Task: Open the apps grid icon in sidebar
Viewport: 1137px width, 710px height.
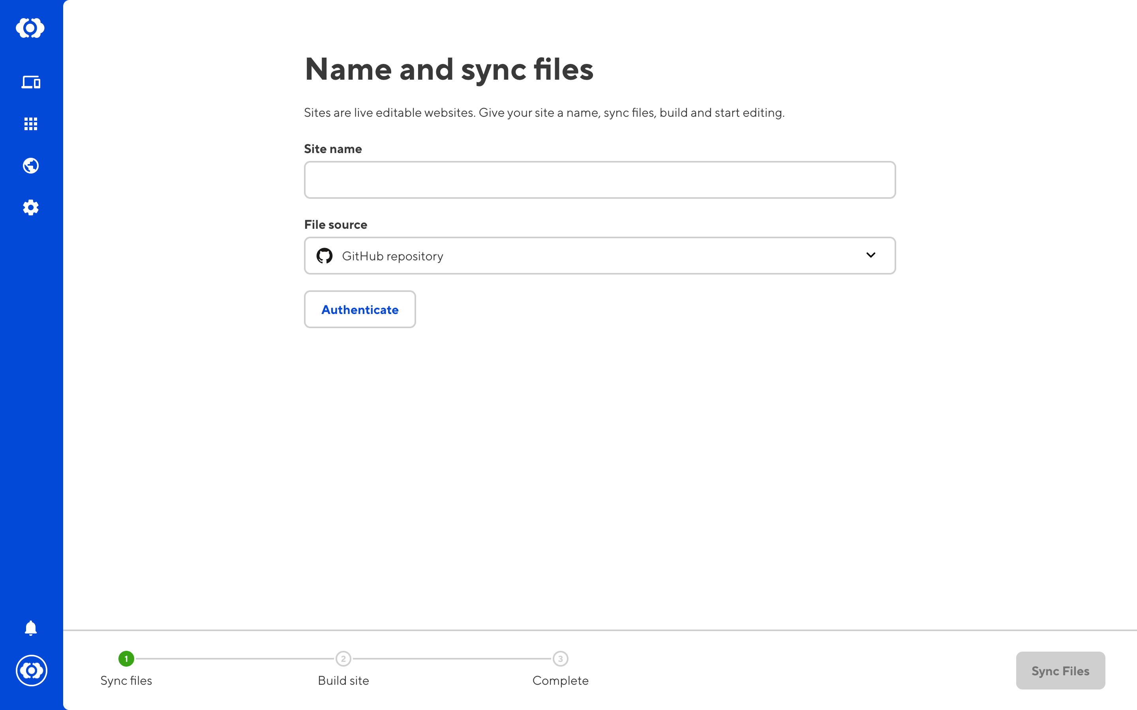Action: 31,124
